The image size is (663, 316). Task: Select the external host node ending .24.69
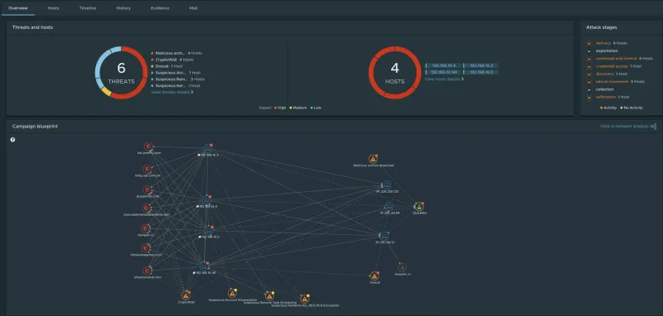[x=390, y=206]
